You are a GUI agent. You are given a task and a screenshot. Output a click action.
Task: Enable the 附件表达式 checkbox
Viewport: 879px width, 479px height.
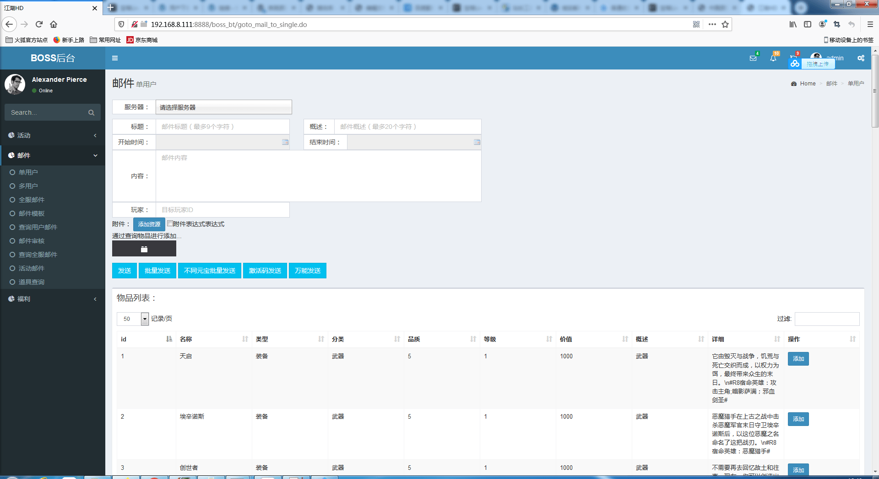click(x=170, y=224)
